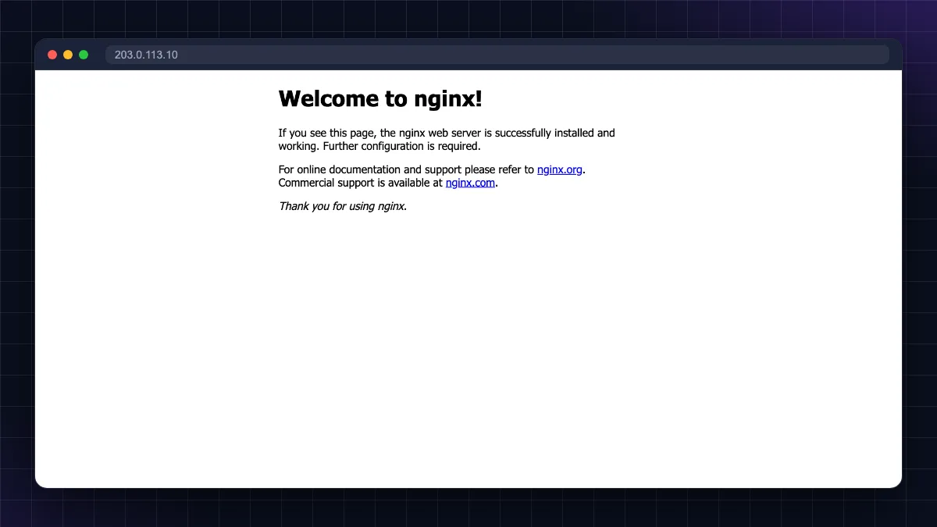Click the "Welcome to nginx!" heading
This screenshot has width=937, height=527.
click(x=380, y=98)
